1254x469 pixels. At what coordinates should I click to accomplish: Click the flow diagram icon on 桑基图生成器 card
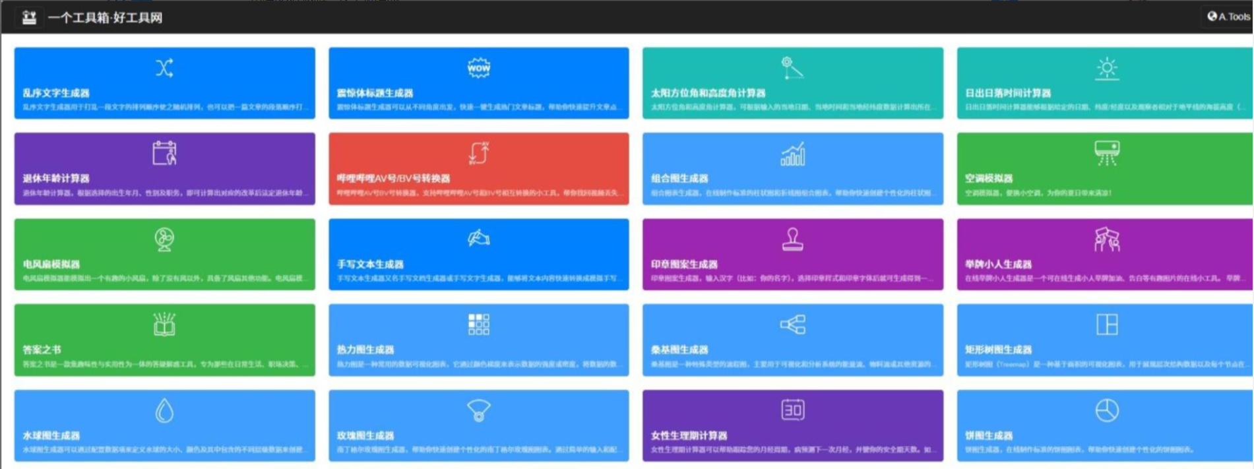[792, 324]
